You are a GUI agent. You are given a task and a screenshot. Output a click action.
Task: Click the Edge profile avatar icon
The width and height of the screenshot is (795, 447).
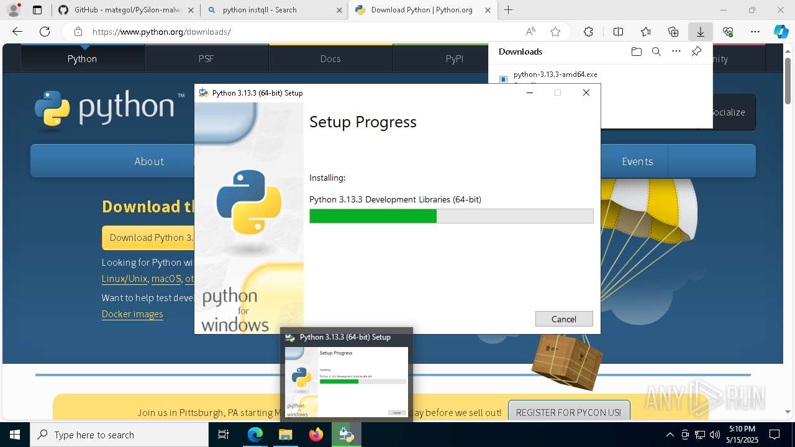click(14, 10)
